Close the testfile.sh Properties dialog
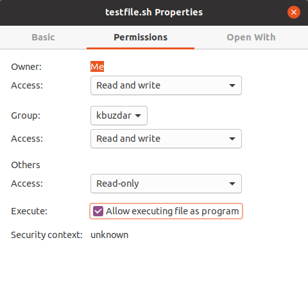 click(294, 12)
